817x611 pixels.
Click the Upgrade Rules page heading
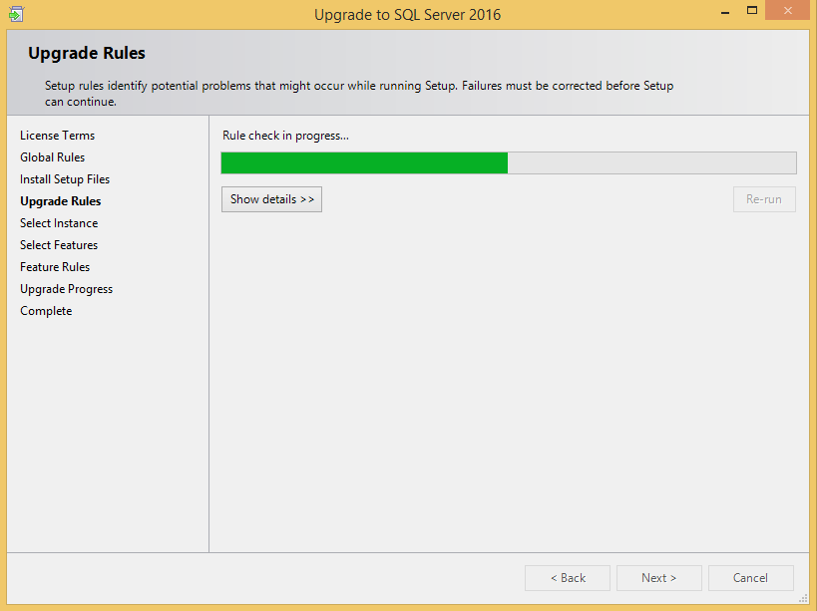pos(87,53)
